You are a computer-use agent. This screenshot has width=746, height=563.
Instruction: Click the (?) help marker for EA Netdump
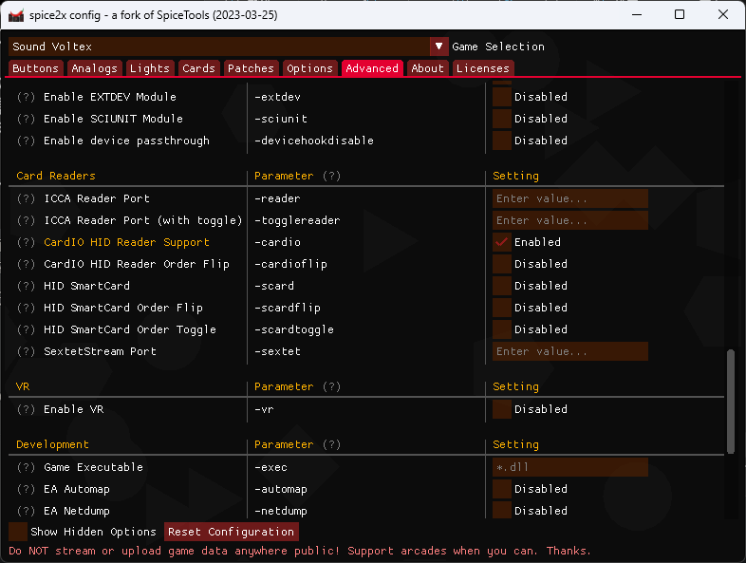point(27,511)
